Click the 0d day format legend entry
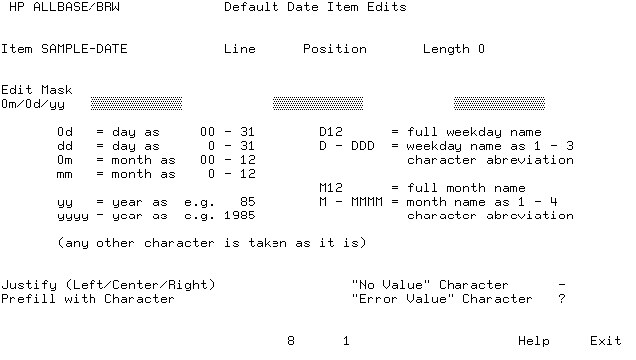This screenshot has height=360, width=636. click(x=65, y=132)
